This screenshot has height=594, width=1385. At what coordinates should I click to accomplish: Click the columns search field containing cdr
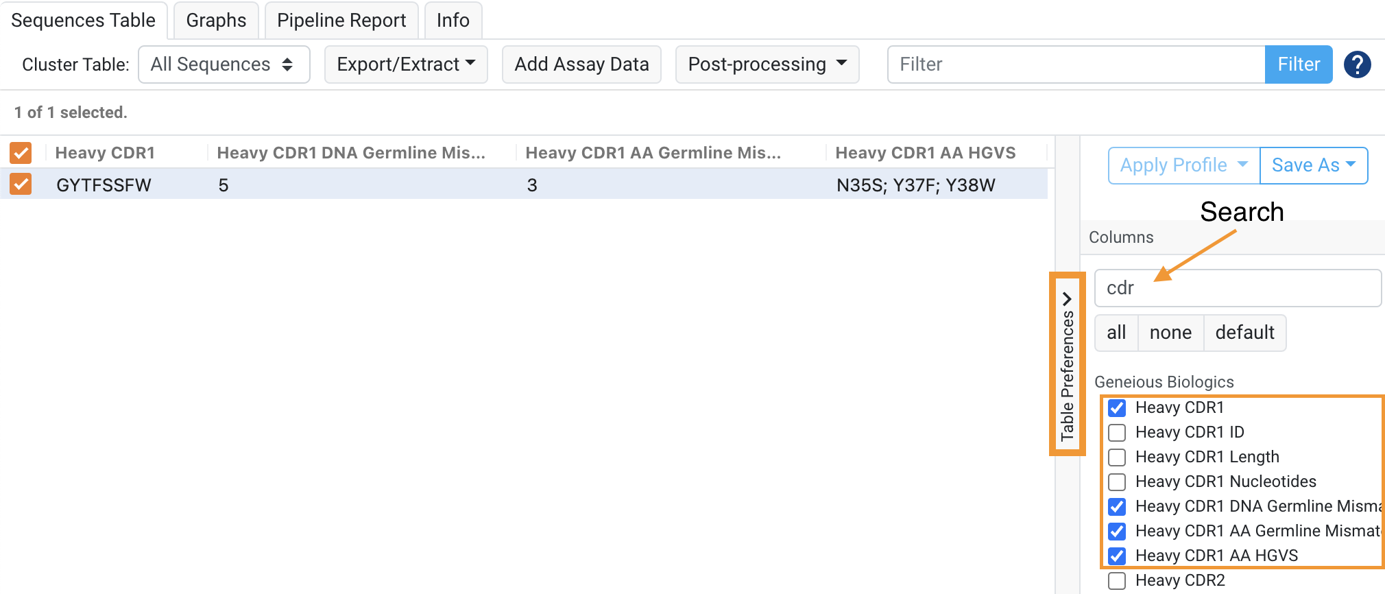pyautogui.click(x=1237, y=288)
